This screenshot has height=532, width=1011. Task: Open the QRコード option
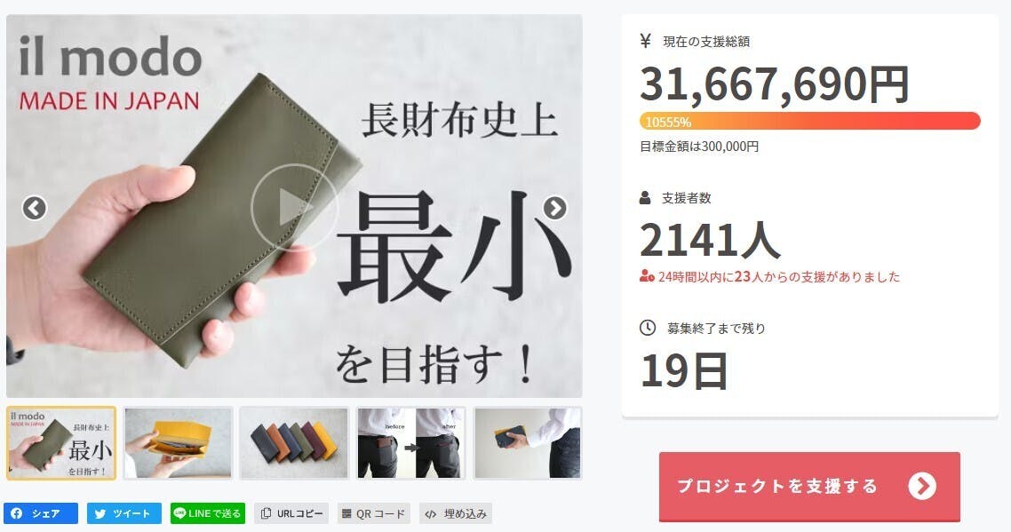tap(374, 513)
